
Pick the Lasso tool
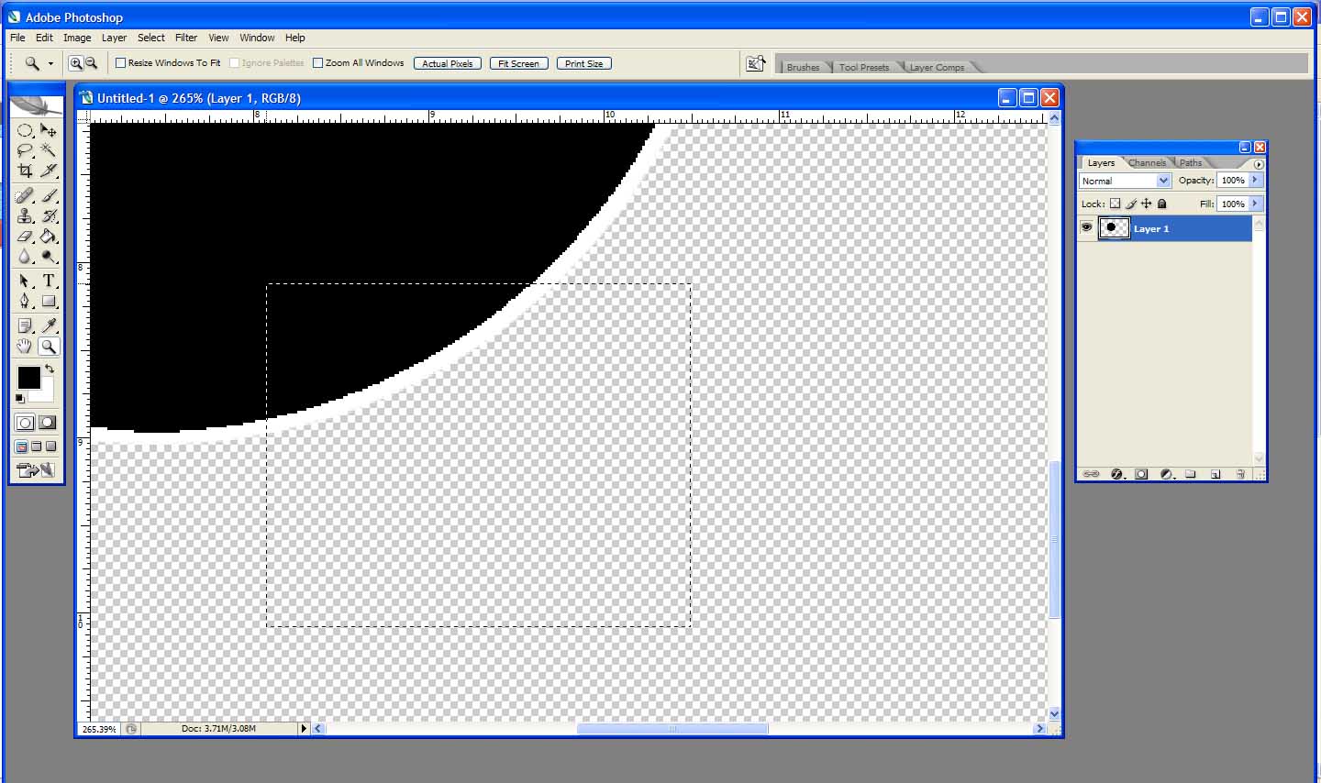tap(25, 150)
